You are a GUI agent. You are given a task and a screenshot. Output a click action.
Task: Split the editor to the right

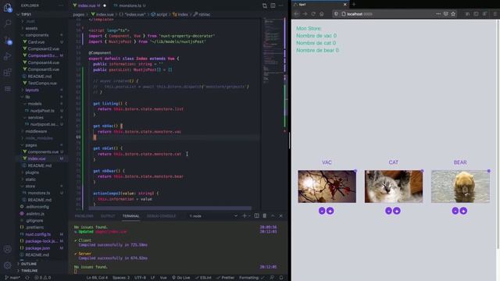pyautogui.click(x=273, y=5)
